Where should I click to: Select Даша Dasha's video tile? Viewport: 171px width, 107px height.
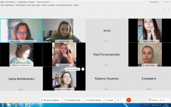tap(150, 55)
